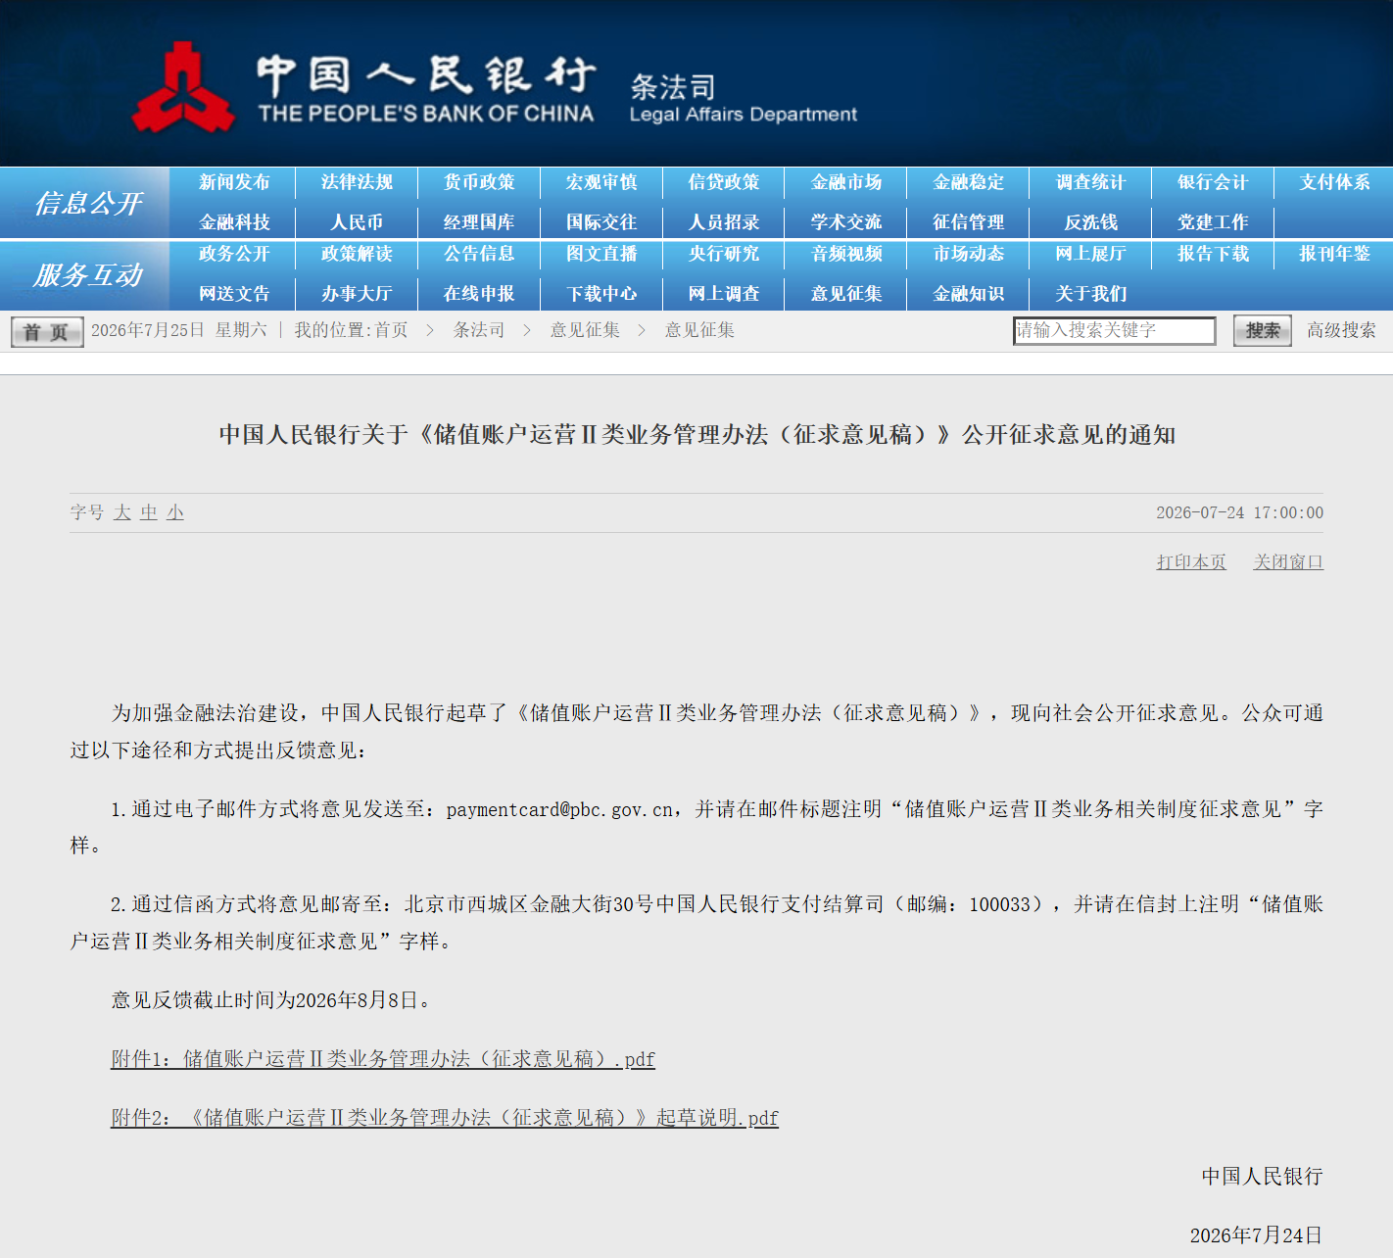Click 打印本页 print link
1393x1258 pixels.
[1191, 561]
